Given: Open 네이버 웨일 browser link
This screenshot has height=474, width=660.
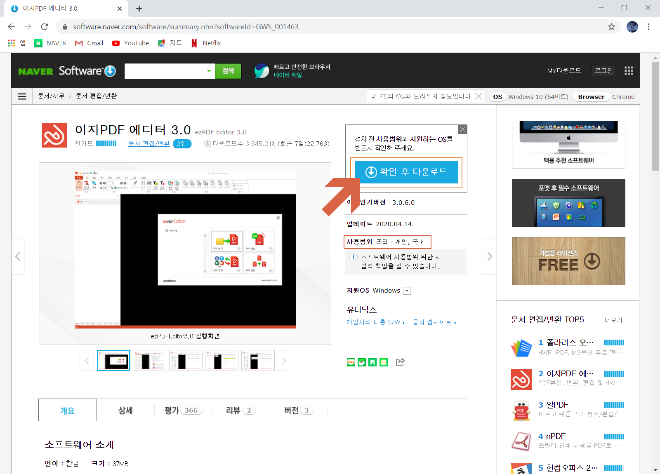Looking at the screenshot, I should tap(288, 75).
